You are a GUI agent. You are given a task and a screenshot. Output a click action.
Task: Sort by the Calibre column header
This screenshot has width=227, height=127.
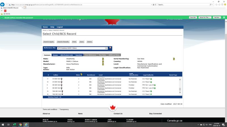point(56,75)
